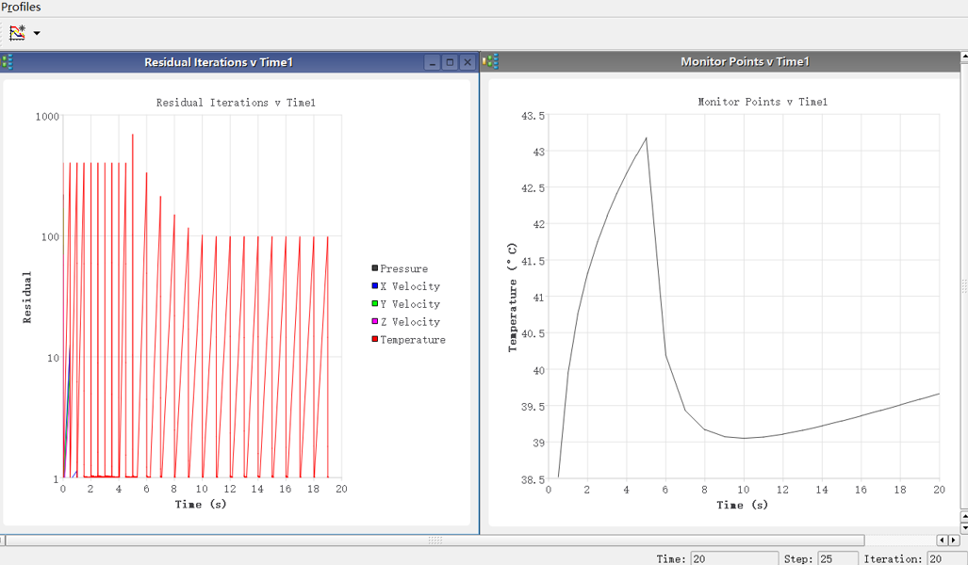Click the scroll right arrow button

(955, 541)
